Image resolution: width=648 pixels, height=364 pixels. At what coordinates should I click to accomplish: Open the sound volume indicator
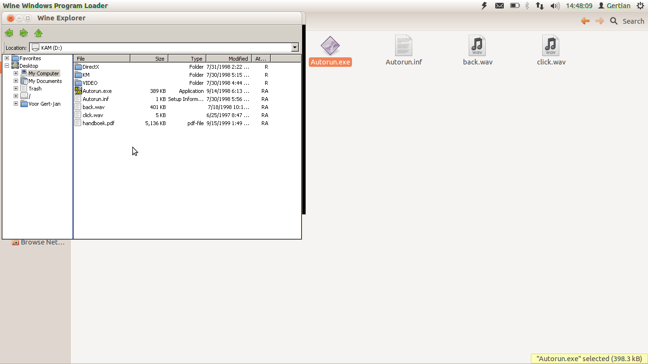[x=555, y=6]
